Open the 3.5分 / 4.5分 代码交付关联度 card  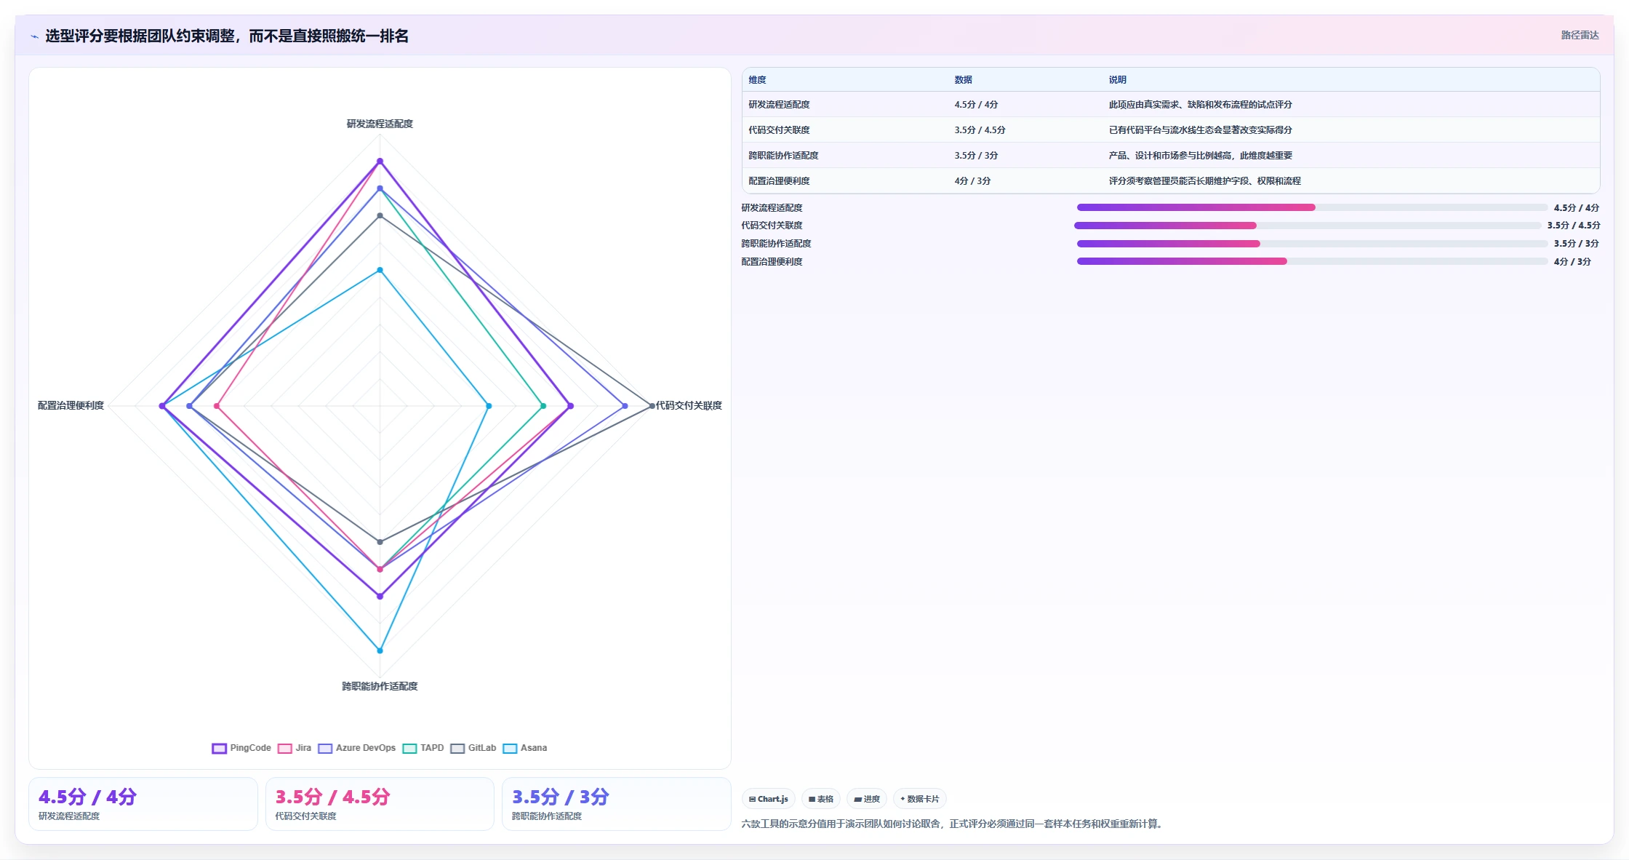pyautogui.click(x=380, y=804)
